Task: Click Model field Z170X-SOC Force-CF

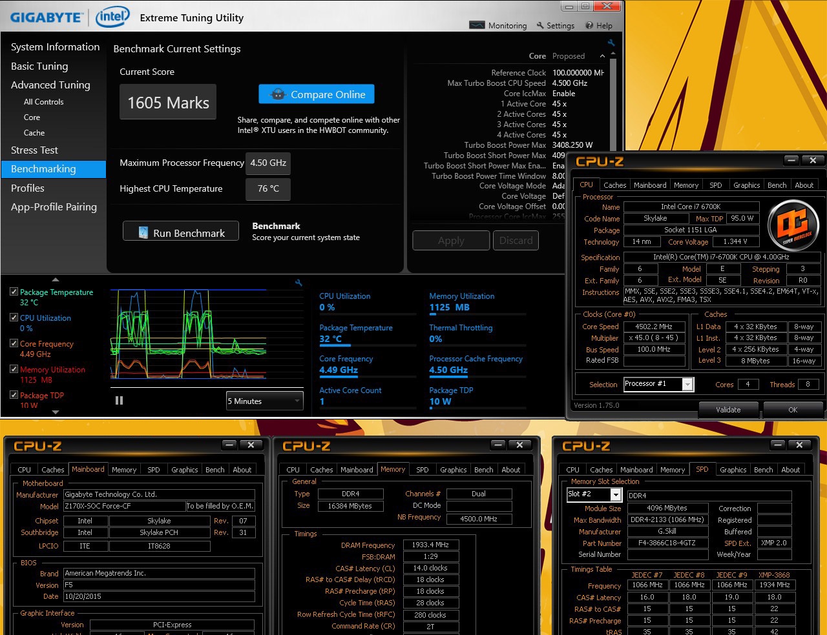Action: click(123, 506)
